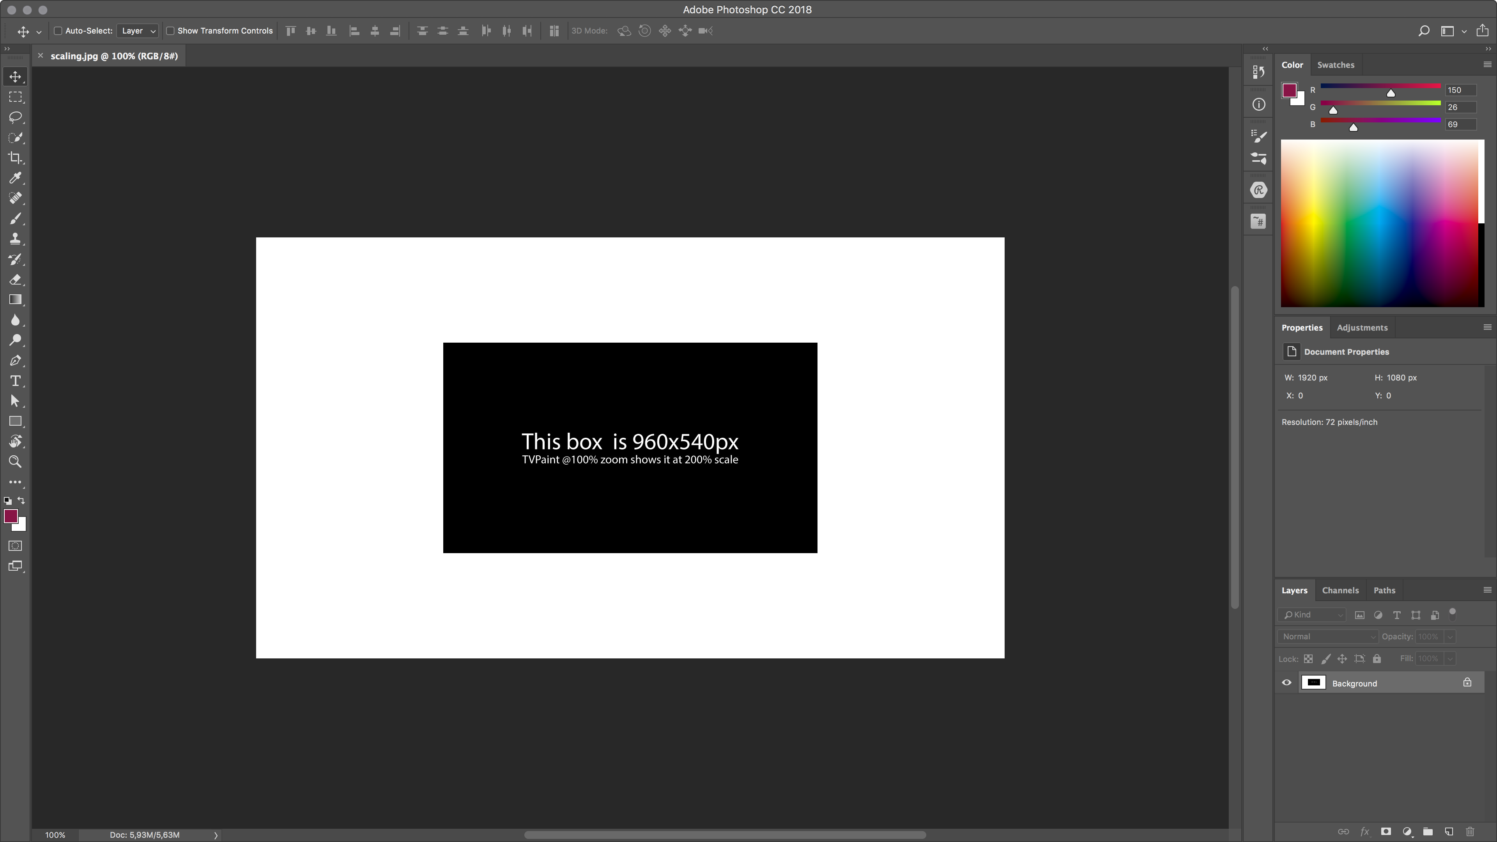Open the Opacity dropdown arrow
Screen dimensions: 1497x842
1450,637
